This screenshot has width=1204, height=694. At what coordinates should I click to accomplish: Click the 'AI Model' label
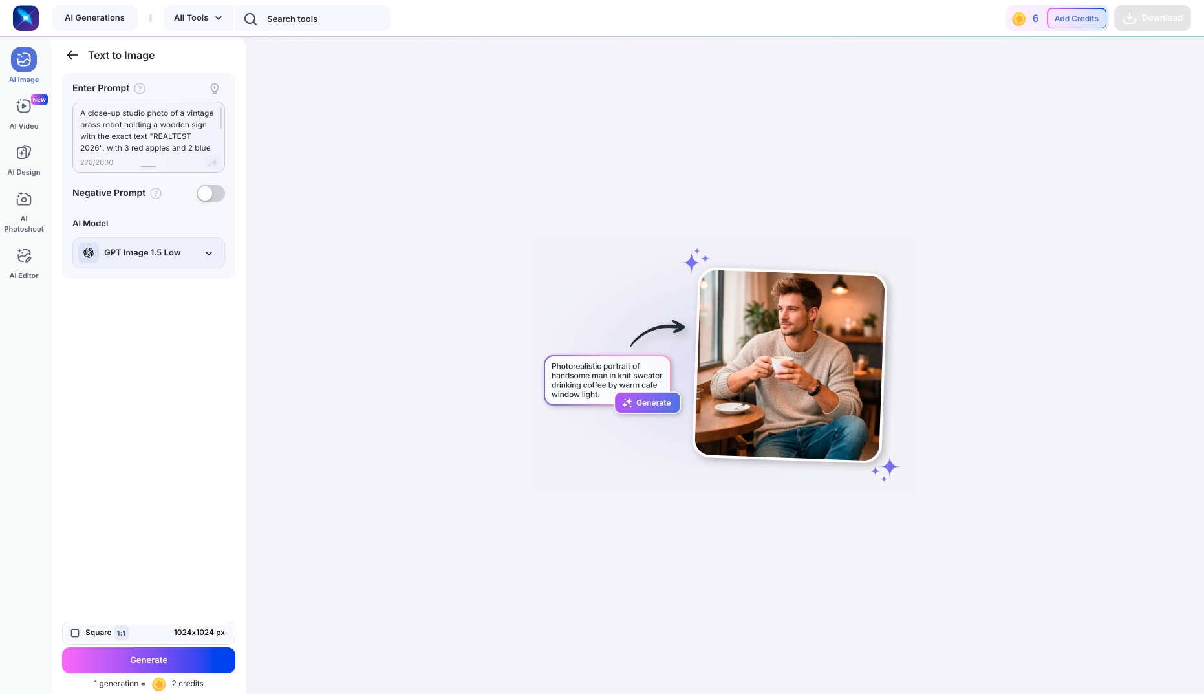(x=91, y=223)
